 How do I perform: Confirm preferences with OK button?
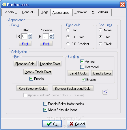point(52,124)
